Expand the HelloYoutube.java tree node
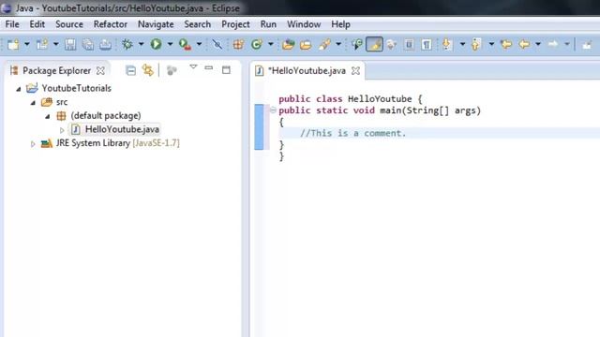This screenshot has width=600, height=337. 62,130
